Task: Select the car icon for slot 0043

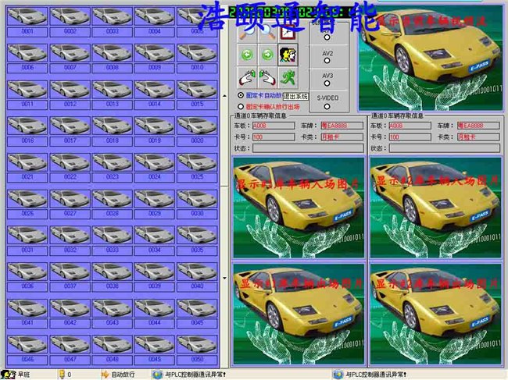Action: click(112, 308)
